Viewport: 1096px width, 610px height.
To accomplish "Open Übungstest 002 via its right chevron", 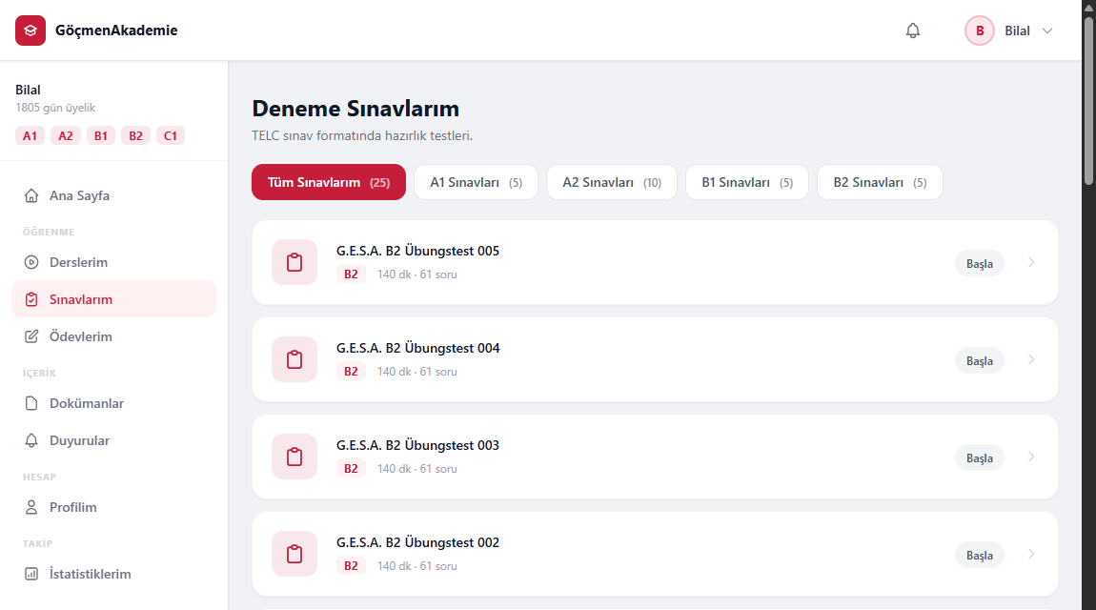I will [1031, 554].
